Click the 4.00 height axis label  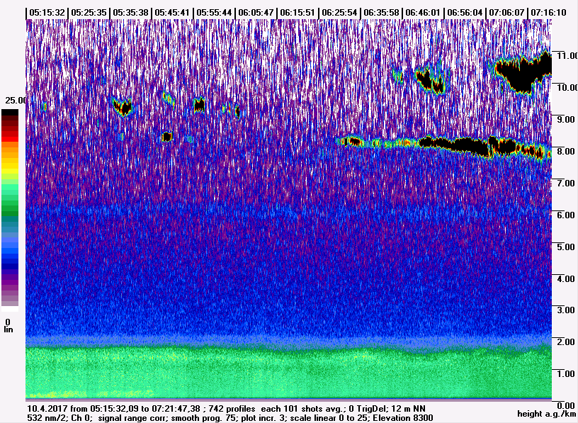(566, 278)
